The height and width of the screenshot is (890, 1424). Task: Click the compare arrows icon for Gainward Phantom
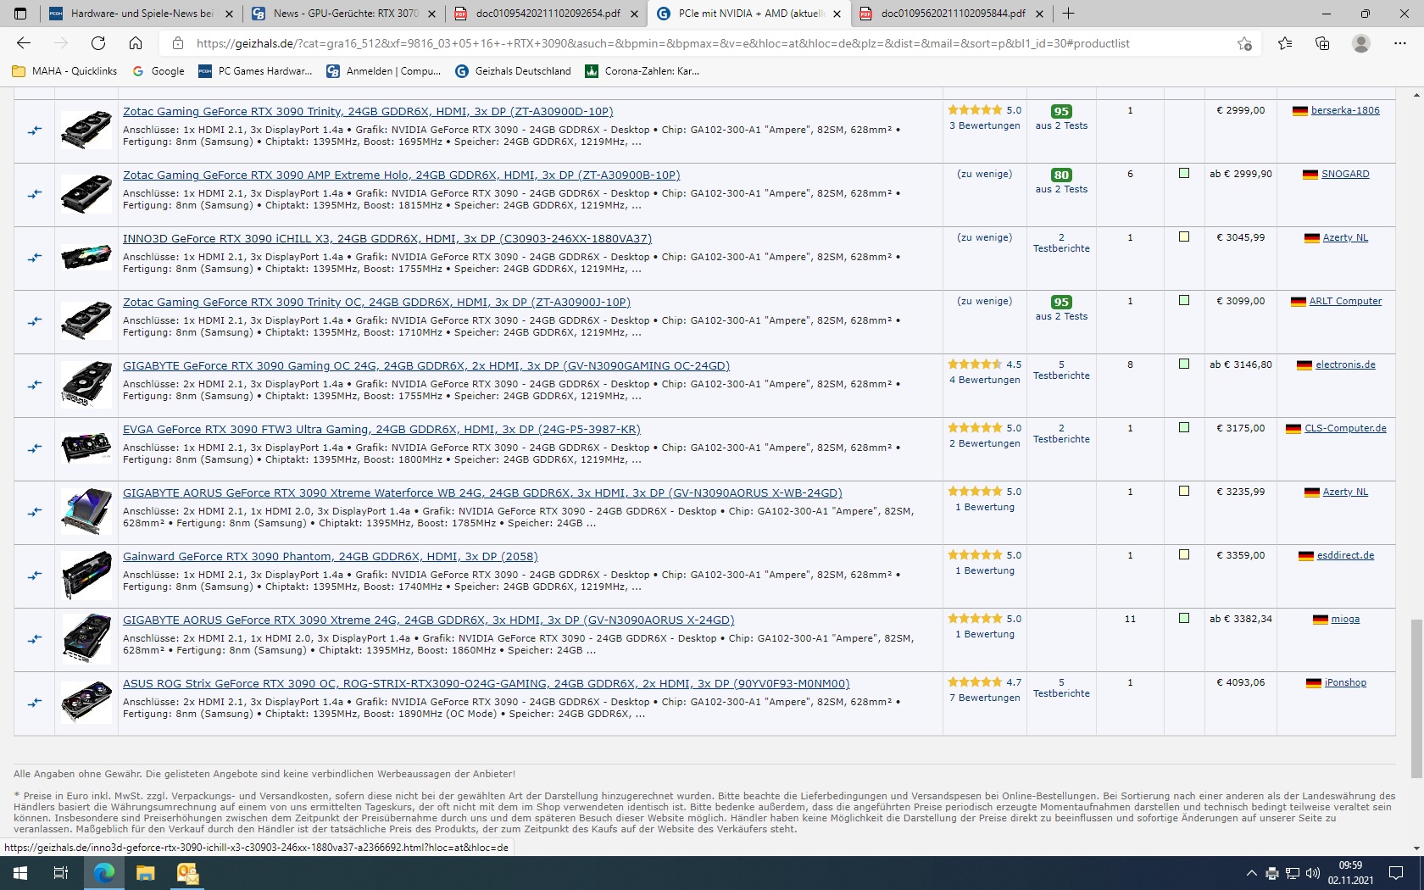(35, 576)
